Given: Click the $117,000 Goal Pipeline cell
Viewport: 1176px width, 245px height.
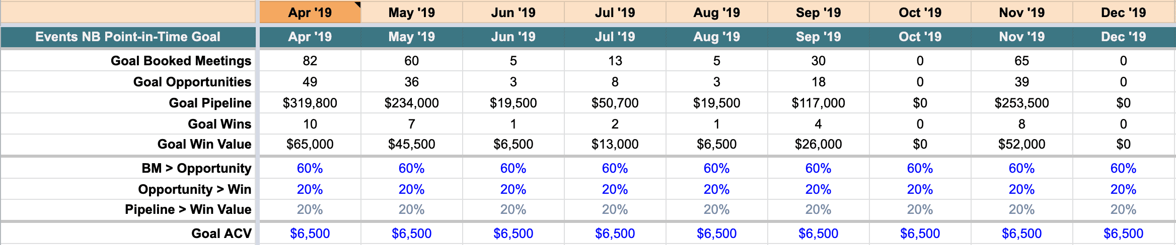Looking at the screenshot, I should [x=818, y=103].
